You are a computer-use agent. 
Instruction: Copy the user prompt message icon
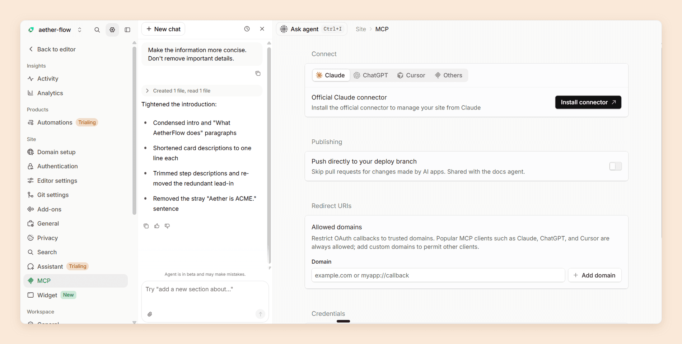(258, 74)
